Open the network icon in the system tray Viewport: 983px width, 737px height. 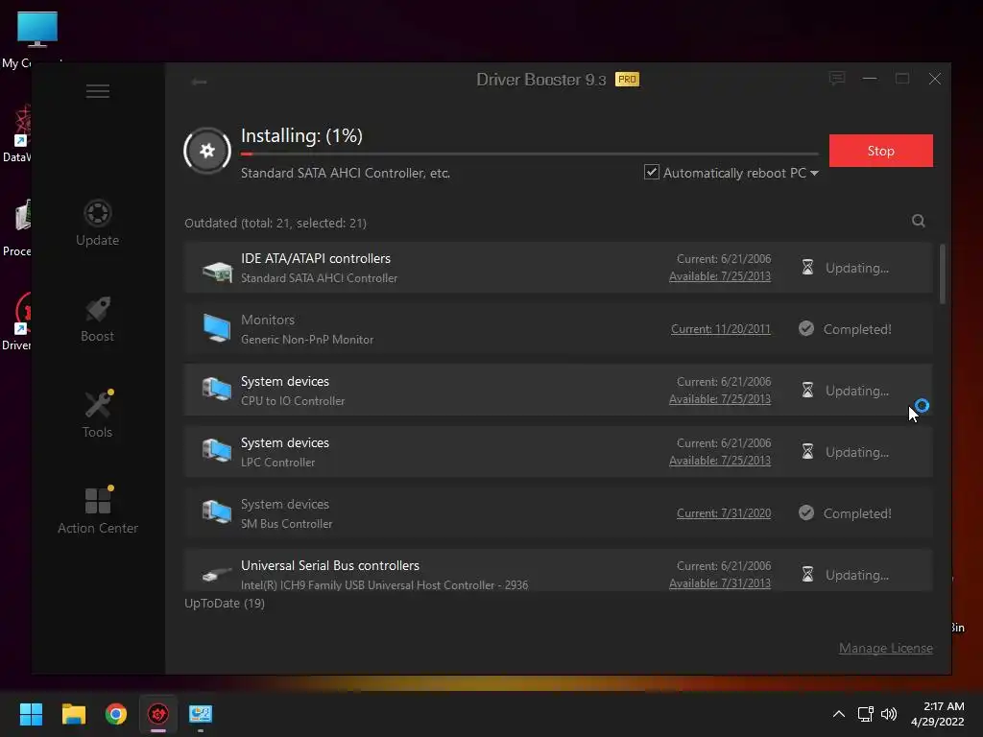866,714
